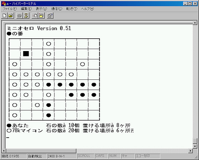Click the horizontal scrollbar left arrow
This screenshot has width=199, height=160.
click(x=4, y=151)
